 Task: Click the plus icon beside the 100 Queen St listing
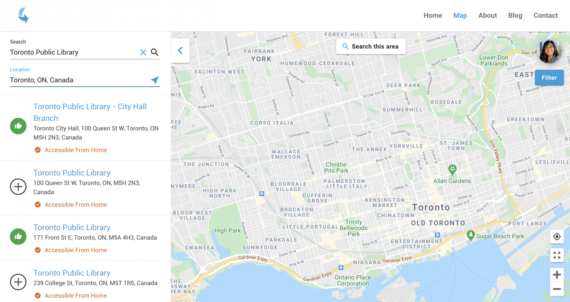[x=18, y=187]
